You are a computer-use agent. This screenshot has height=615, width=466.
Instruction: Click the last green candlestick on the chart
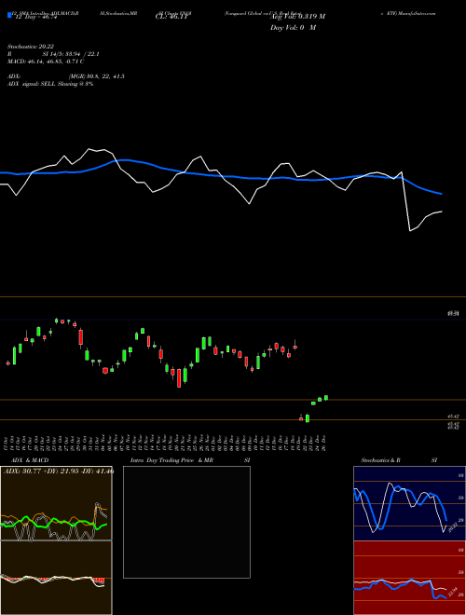coord(326,398)
